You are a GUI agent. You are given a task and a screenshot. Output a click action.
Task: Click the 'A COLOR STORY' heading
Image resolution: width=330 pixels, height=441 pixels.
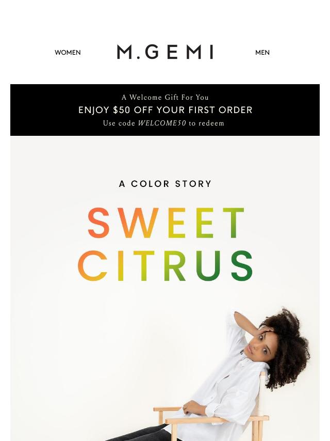pyautogui.click(x=165, y=184)
